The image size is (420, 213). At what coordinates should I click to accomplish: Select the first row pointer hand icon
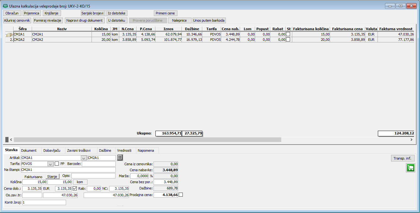click(x=9, y=35)
